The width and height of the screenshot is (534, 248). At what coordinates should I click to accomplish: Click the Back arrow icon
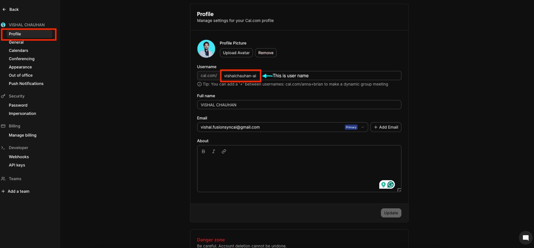point(4,9)
